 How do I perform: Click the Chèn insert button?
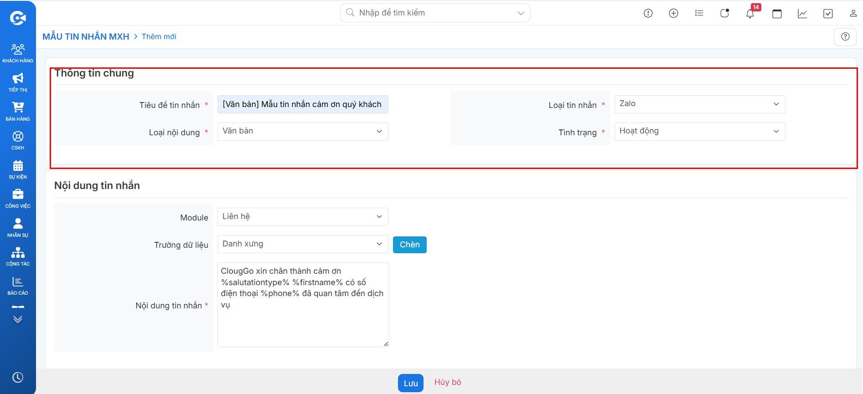[x=410, y=245]
